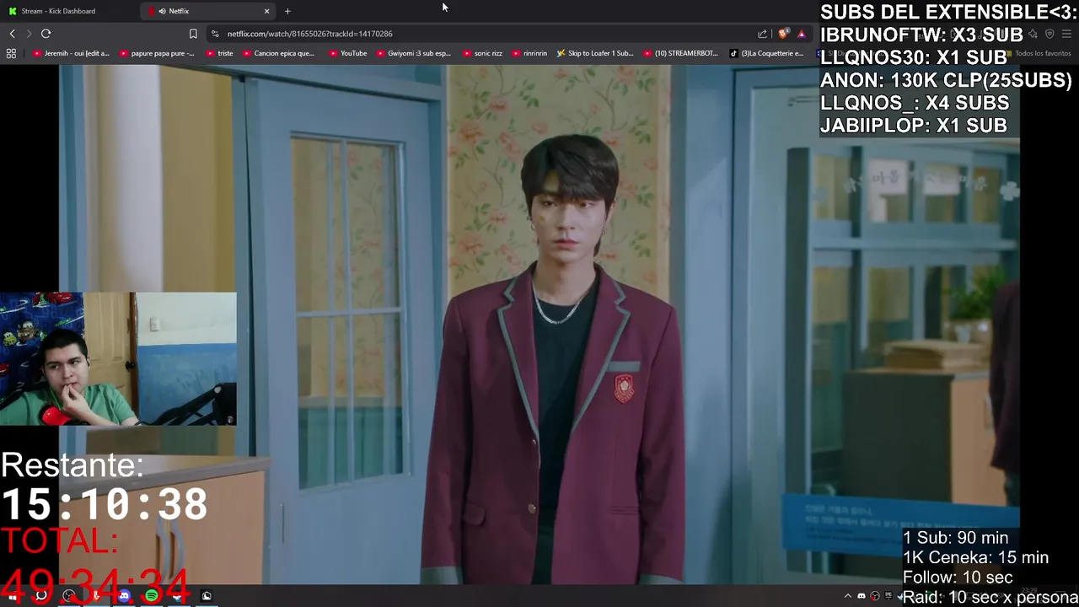Open the Windows Start menu

click(x=13, y=596)
